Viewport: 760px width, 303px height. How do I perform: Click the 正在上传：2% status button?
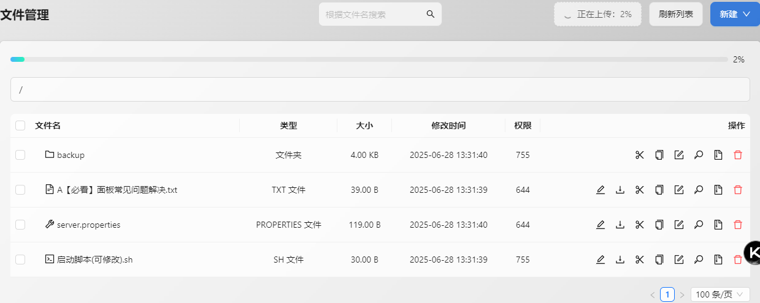tap(597, 14)
